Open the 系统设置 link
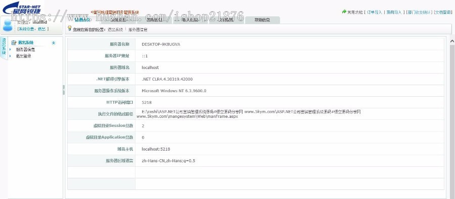The height and width of the screenshot is (199, 455). pyautogui.click(x=26, y=29)
